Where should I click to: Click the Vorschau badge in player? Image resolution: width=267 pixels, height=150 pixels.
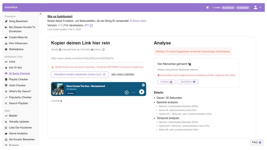[x=70, y=93]
